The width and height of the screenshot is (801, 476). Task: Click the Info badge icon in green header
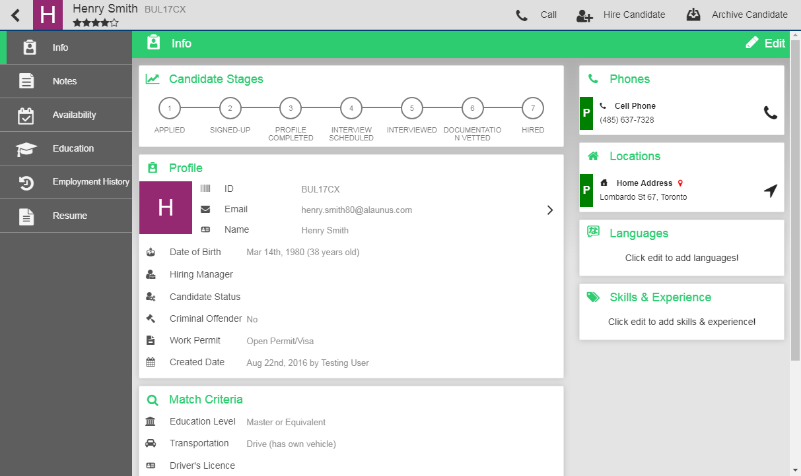click(153, 43)
